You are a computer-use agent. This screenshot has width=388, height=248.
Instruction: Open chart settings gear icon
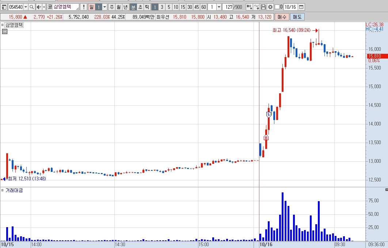pyautogui.click(x=270, y=7)
